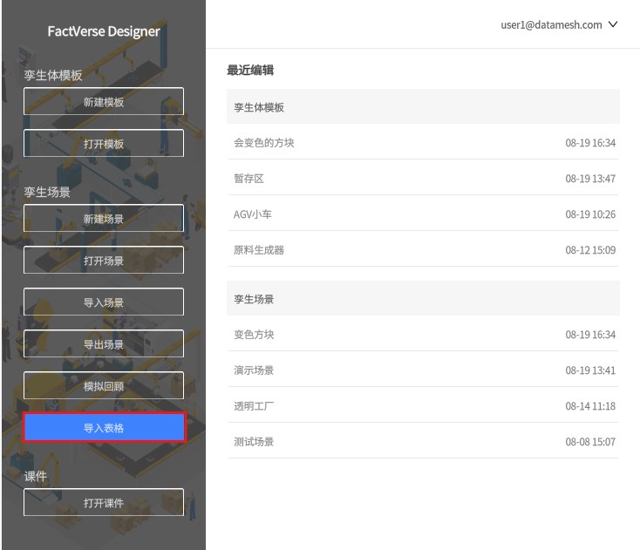The height and width of the screenshot is (550, 640).
Task: Expand the user1@datamesh.com account dropdown arrow
Action: (x=613, y=24)
